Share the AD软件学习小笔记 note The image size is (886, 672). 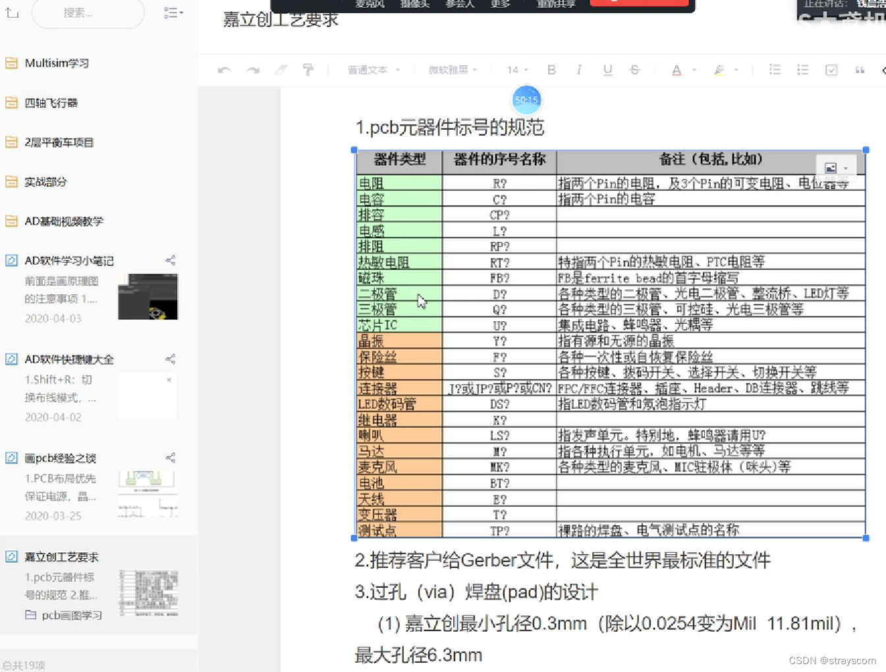(x=171, y=261)
